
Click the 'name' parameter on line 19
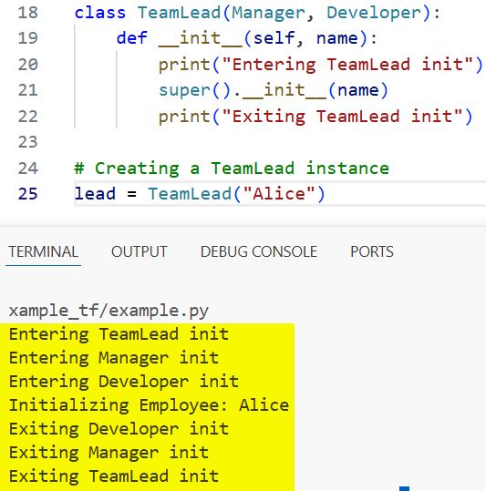[x=336, y=38]
